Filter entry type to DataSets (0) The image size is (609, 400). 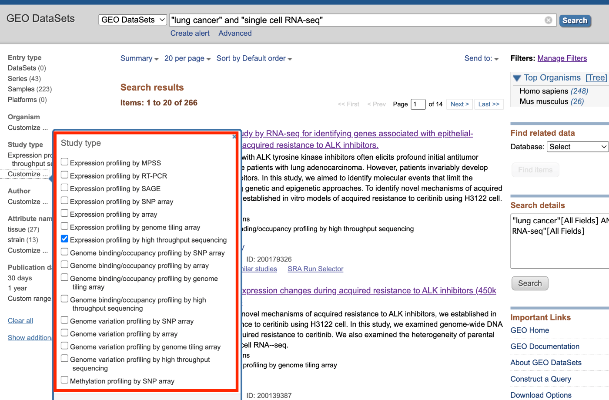27,68
